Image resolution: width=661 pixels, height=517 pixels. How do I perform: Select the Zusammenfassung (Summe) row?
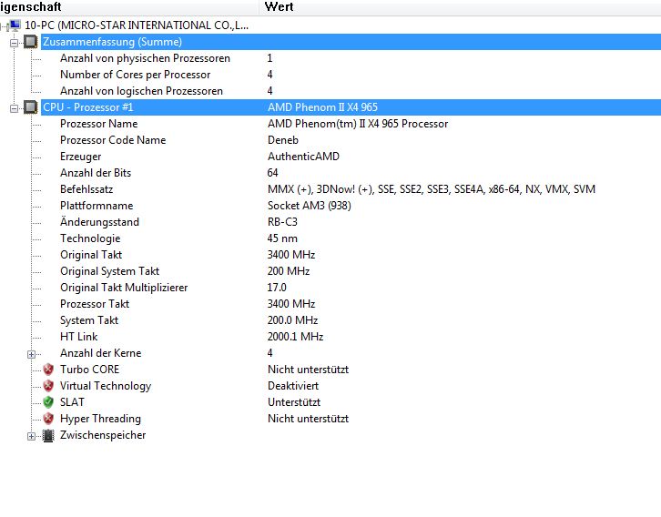click(x=351, y=42)
